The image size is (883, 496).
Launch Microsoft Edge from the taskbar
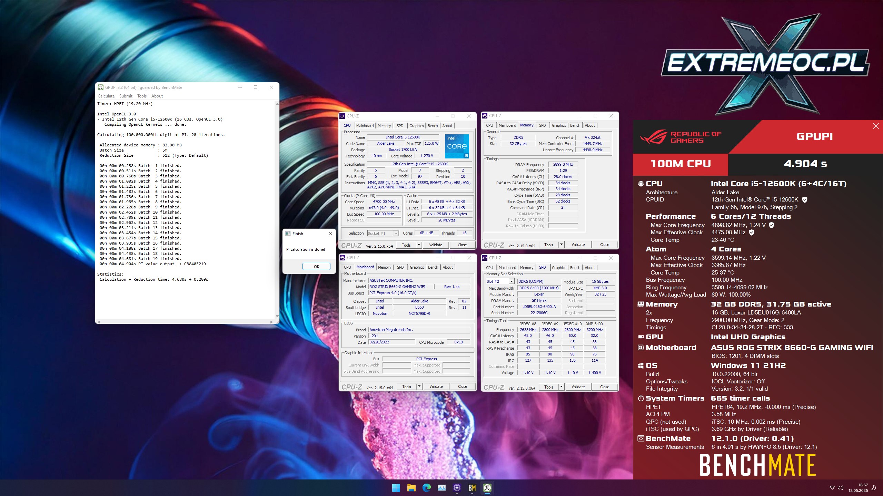point(427,488)
